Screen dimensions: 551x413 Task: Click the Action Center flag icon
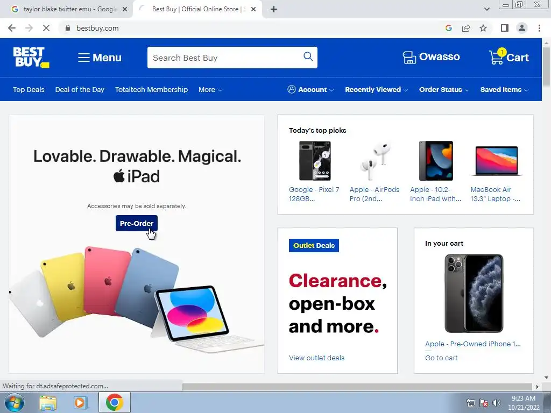tap(484, 403)
